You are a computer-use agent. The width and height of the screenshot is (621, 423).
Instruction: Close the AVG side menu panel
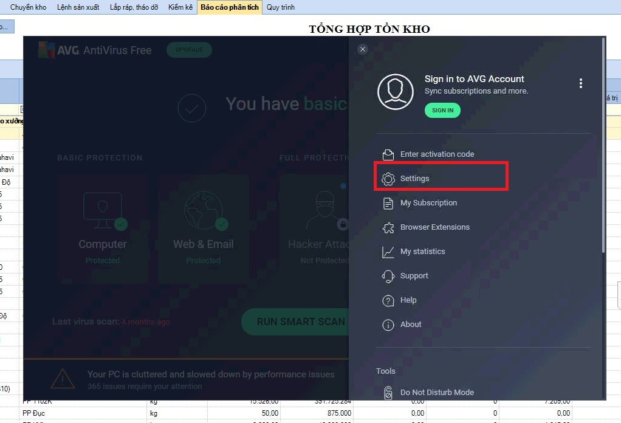[x=362, y=49]
